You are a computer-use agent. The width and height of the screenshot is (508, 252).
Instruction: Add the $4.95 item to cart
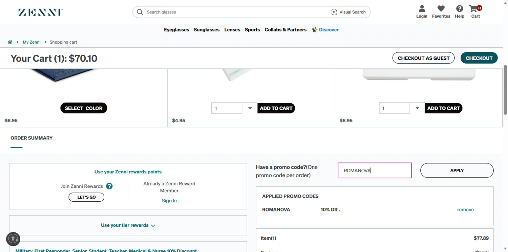click(276, 108)
